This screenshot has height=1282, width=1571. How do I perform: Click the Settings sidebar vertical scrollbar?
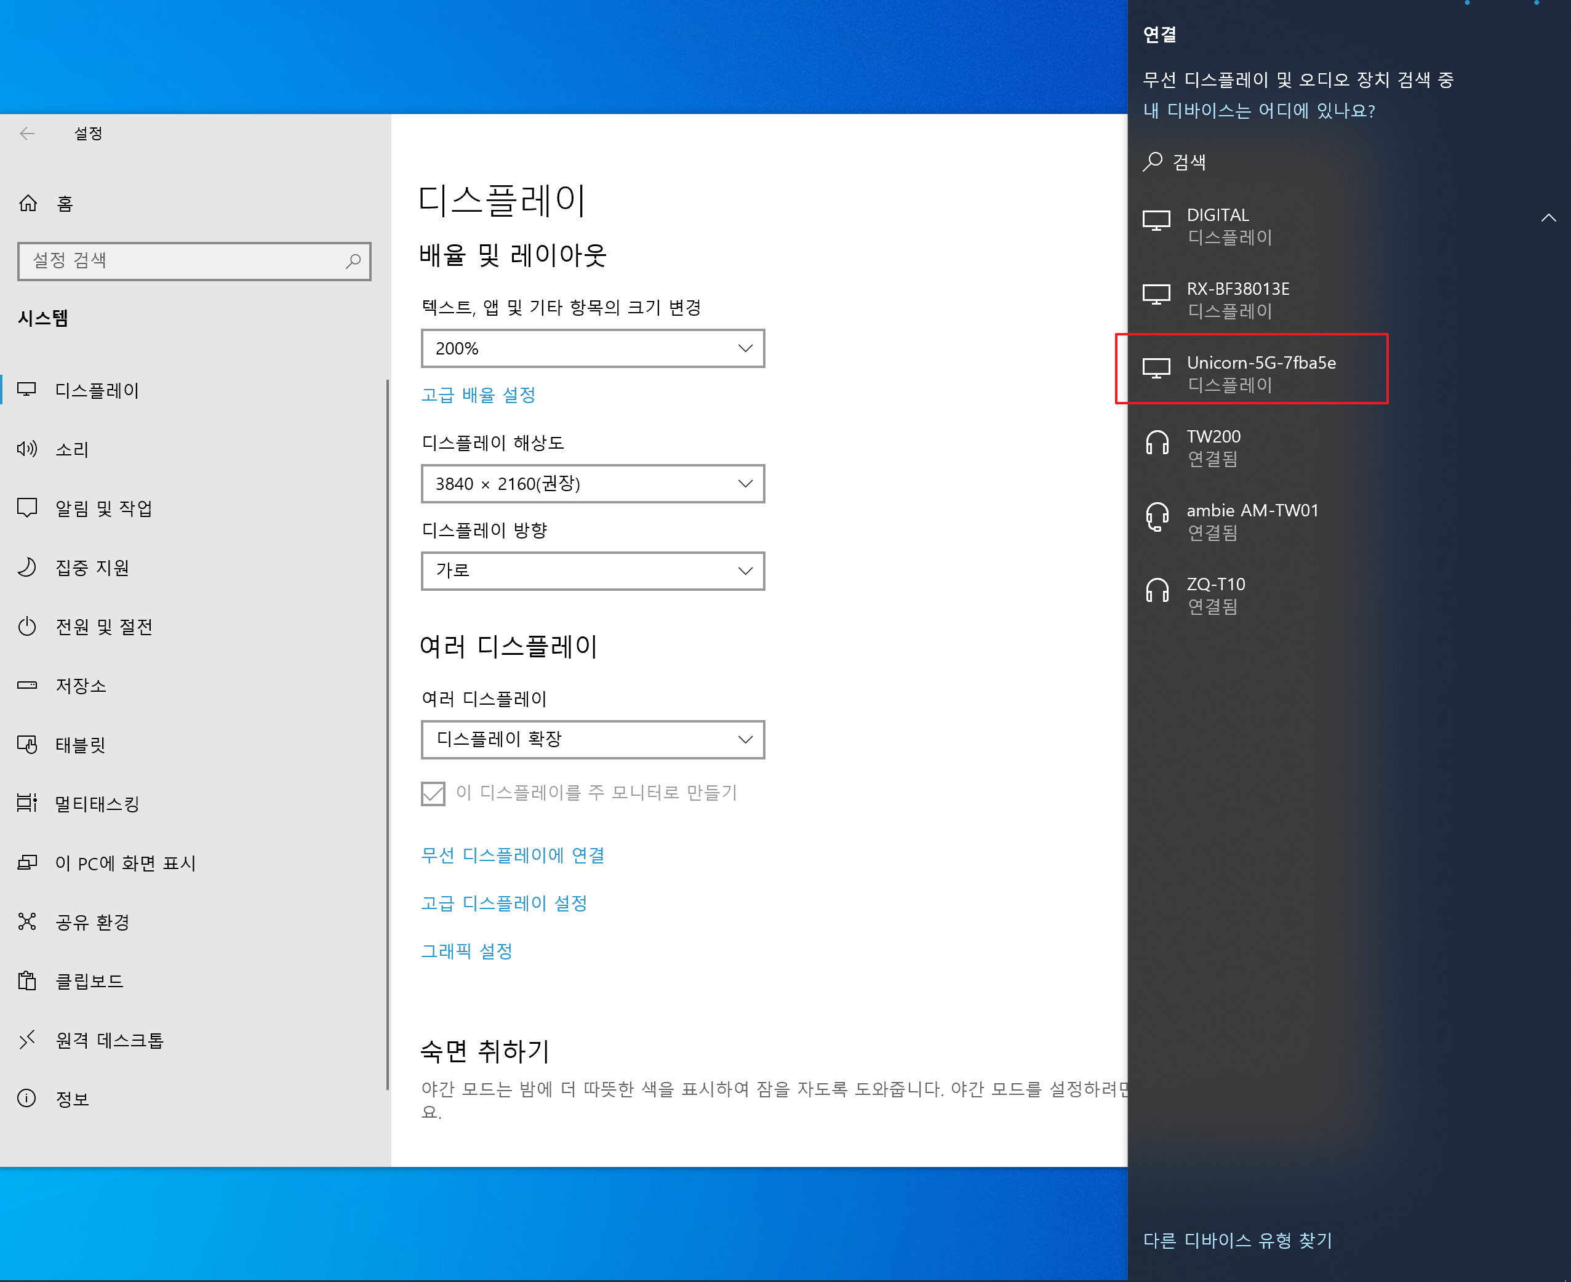tap(387, 735)
